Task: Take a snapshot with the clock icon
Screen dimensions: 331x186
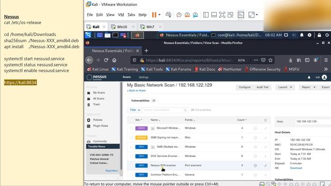Action: [179, 15]
